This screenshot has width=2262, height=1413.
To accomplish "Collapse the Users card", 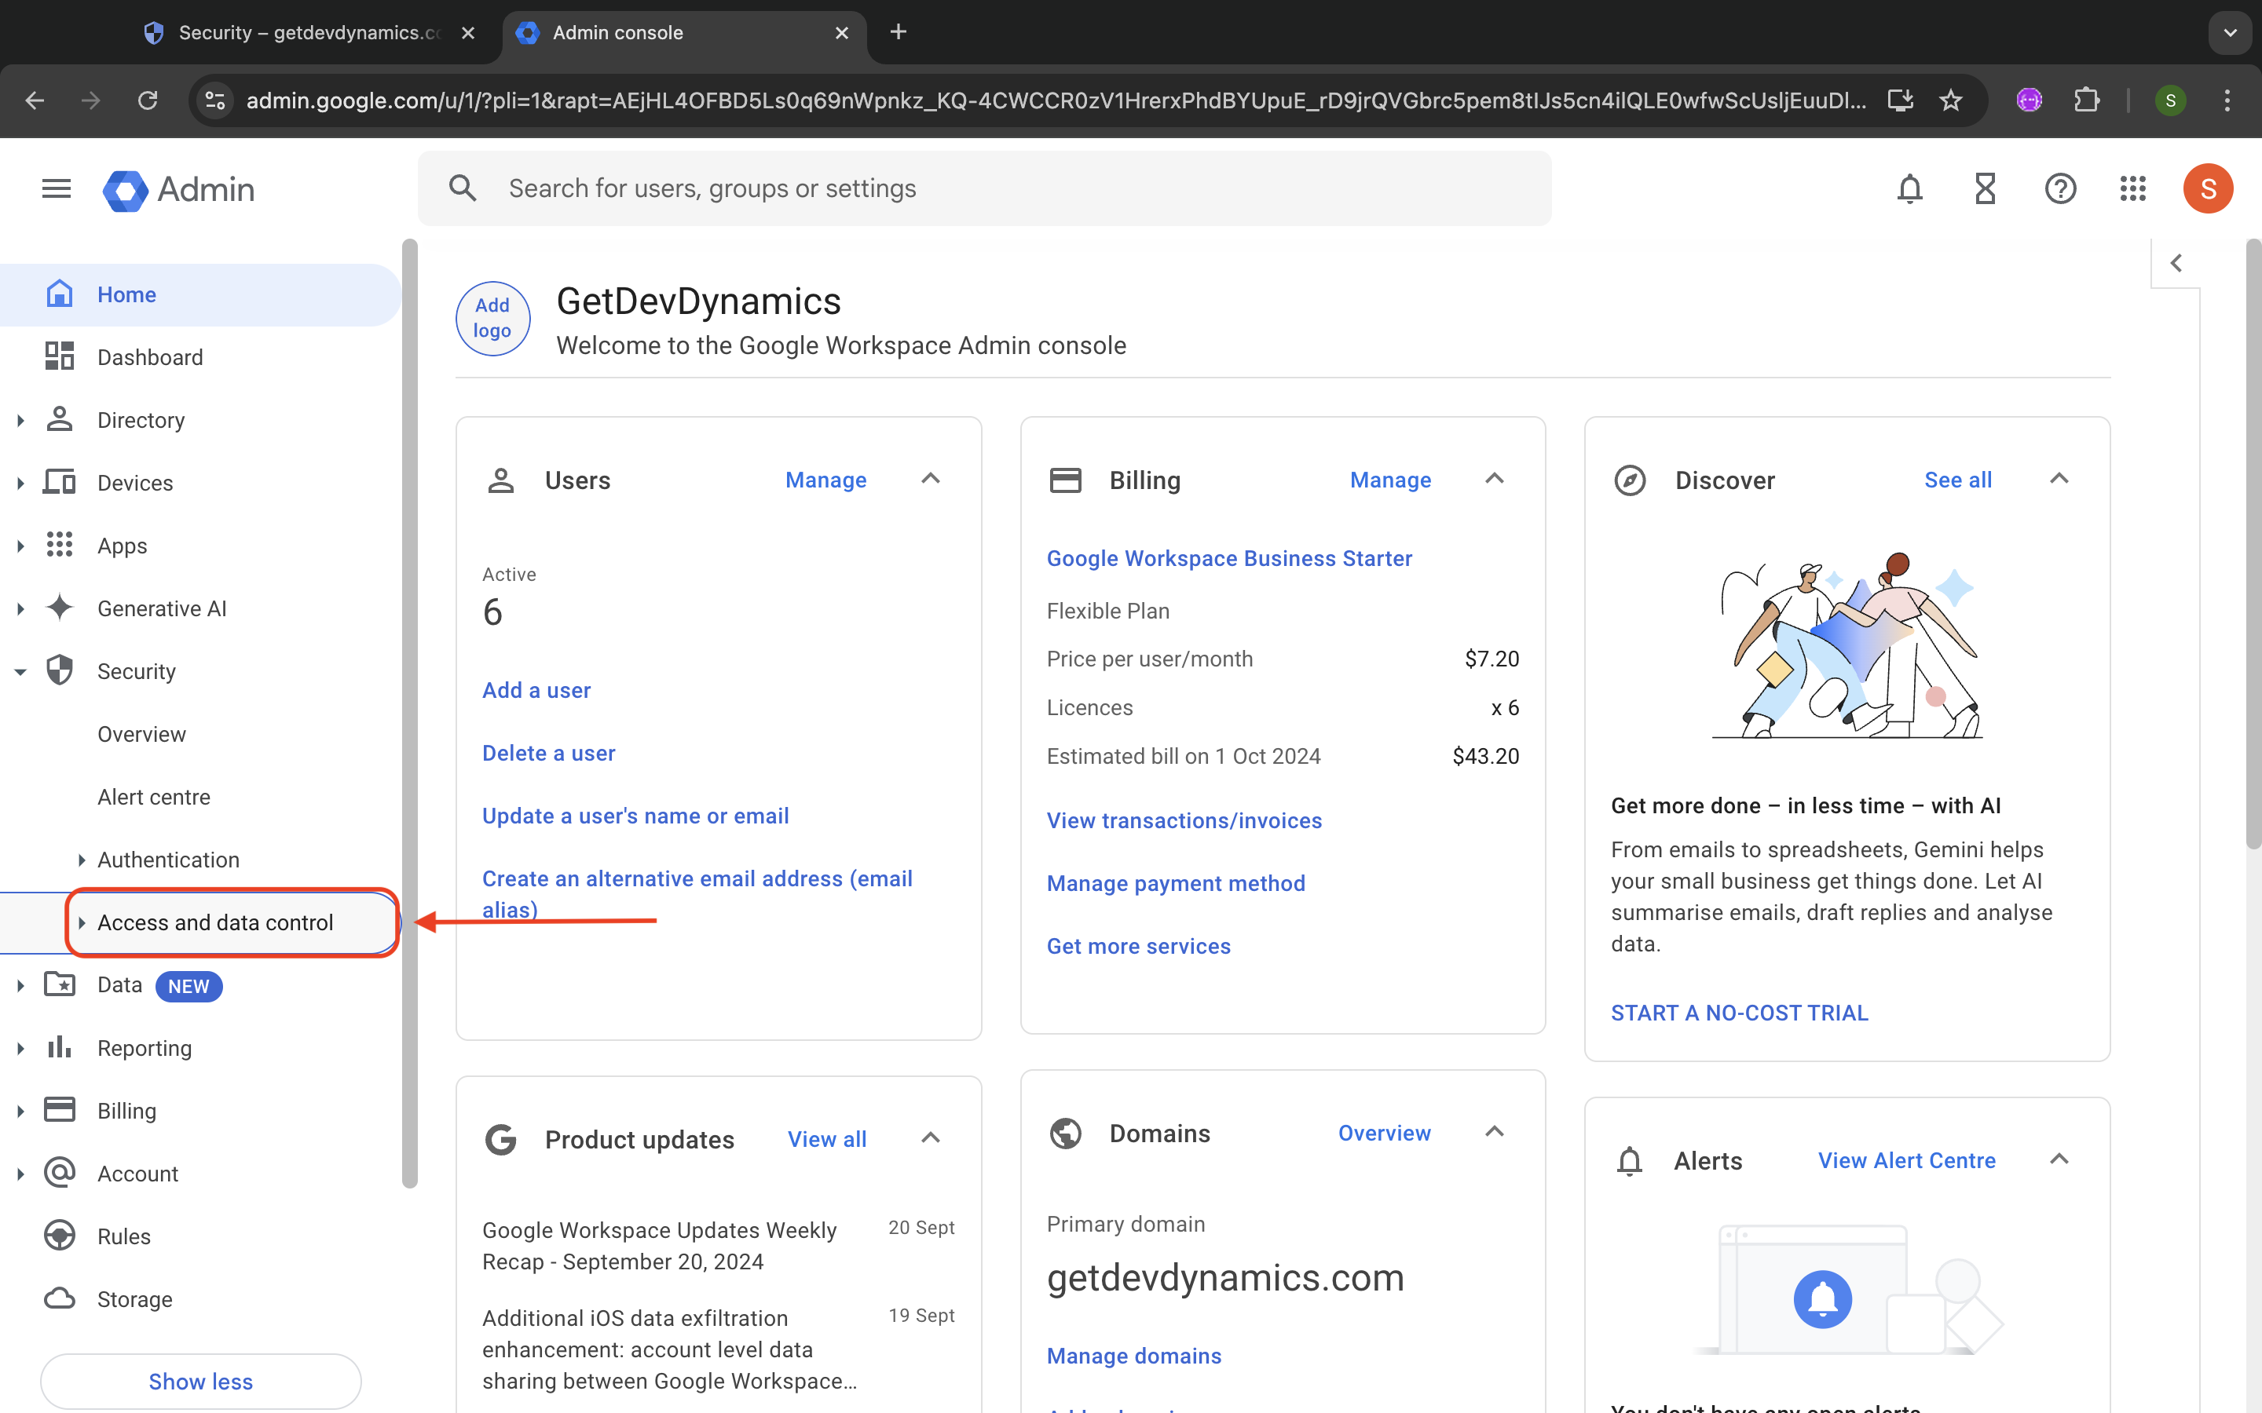I will pyautogui.click(x=930, y=480).
